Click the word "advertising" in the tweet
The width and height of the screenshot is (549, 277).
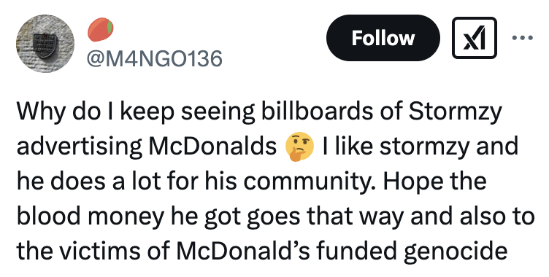(80, 147)
